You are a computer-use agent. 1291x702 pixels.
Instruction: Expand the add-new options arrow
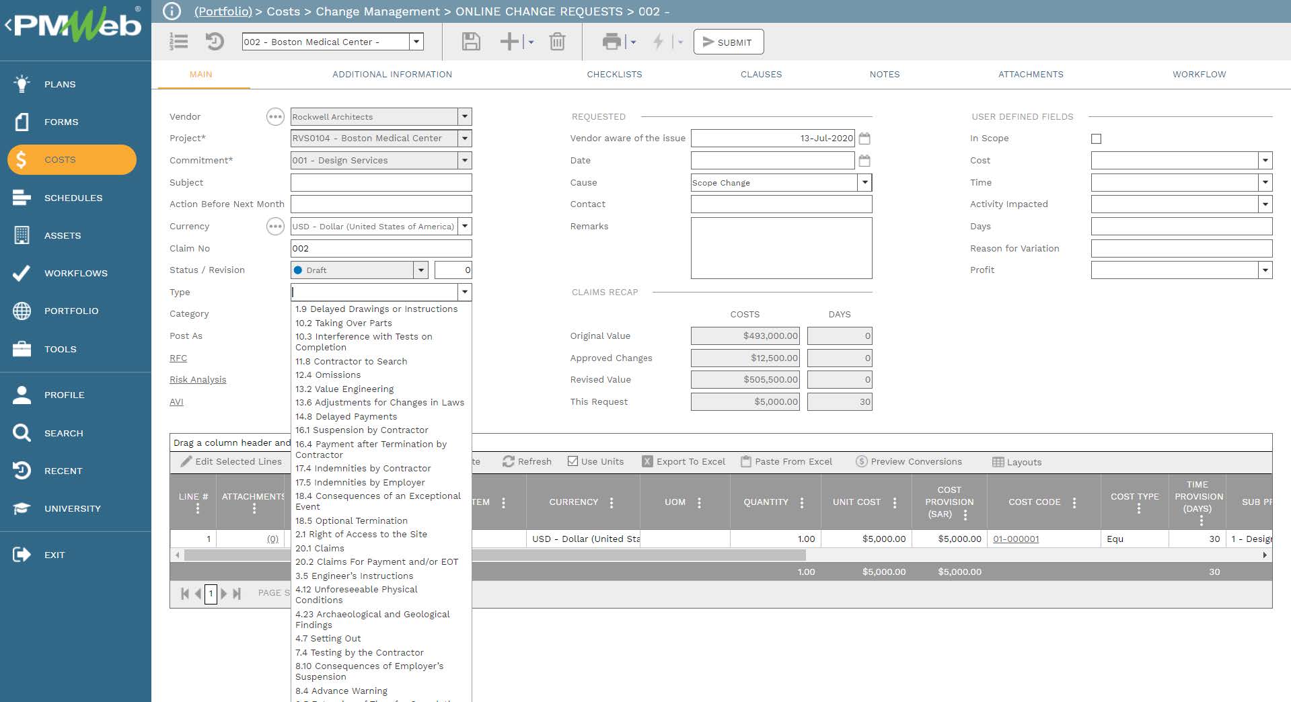[x=531, y=42]
